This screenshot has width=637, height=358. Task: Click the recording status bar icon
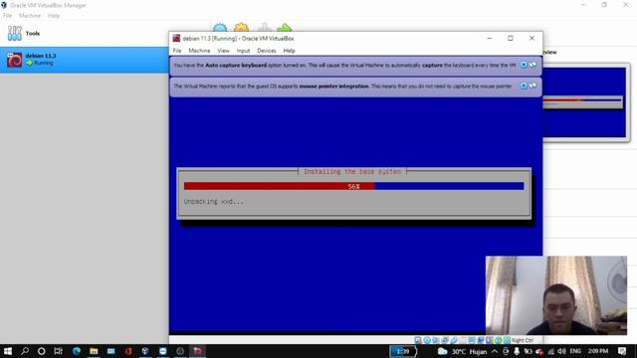point(481,340)
